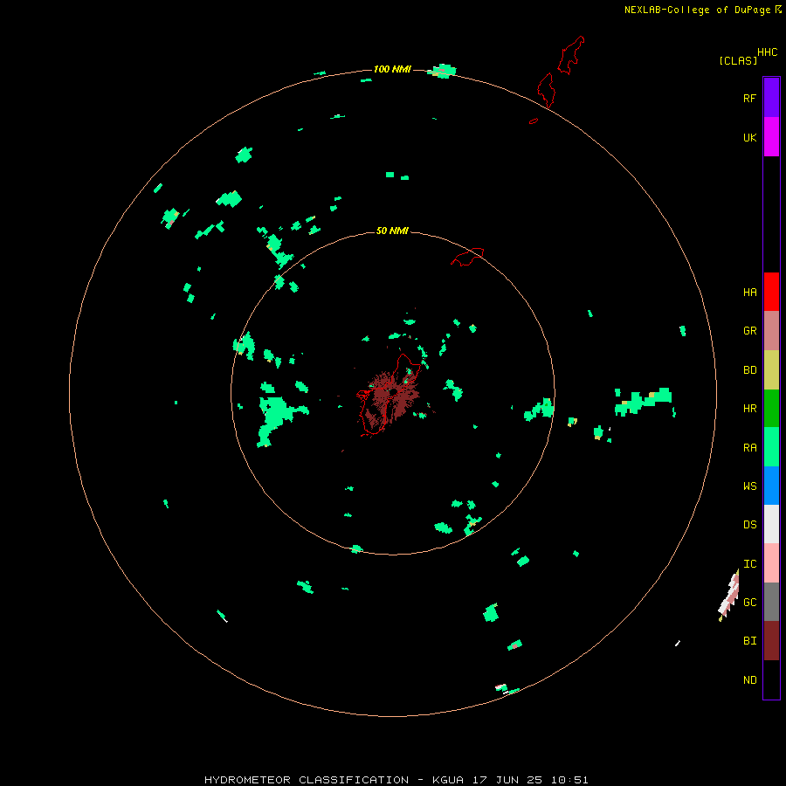Click the 'RF' legend label
Screen dimensions: 786x786
[x=749, y=98]
